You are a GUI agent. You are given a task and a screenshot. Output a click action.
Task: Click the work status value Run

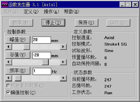coord(108,93)
